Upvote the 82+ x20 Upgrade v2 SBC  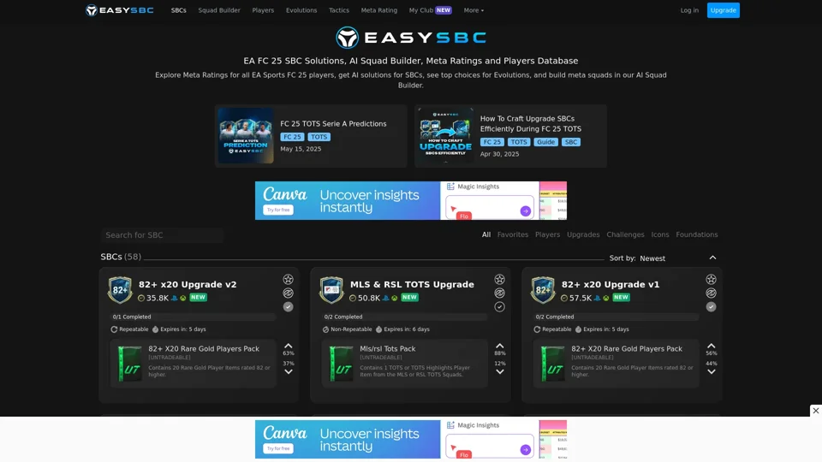click(289, 346)
